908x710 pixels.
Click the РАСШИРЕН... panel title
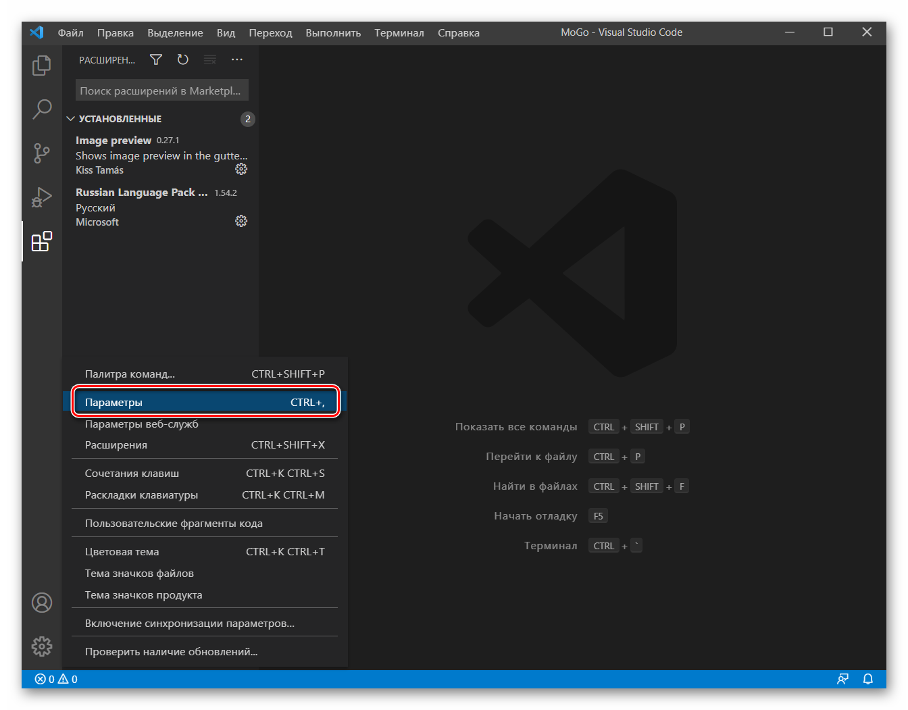point(107,60)
